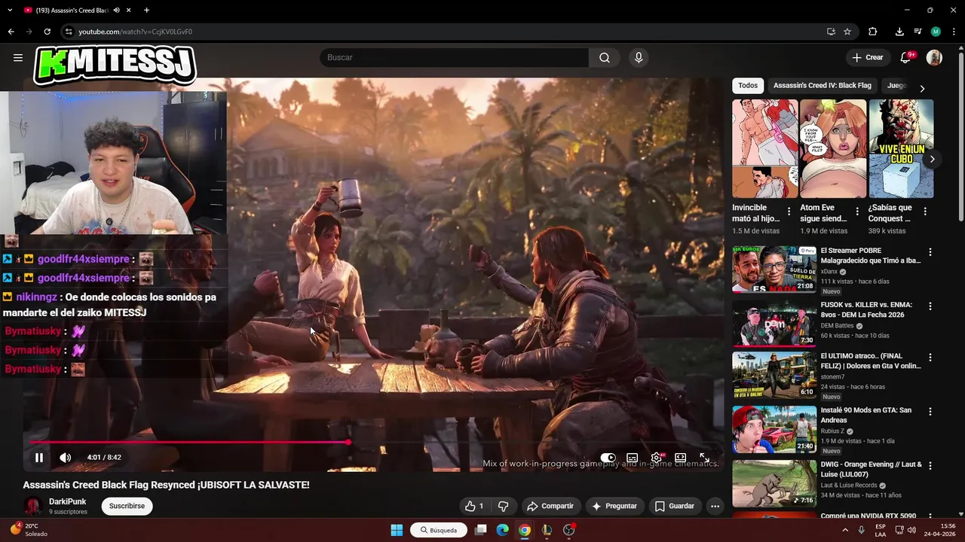Open the Chrome three-dot menu

(954, 32)
